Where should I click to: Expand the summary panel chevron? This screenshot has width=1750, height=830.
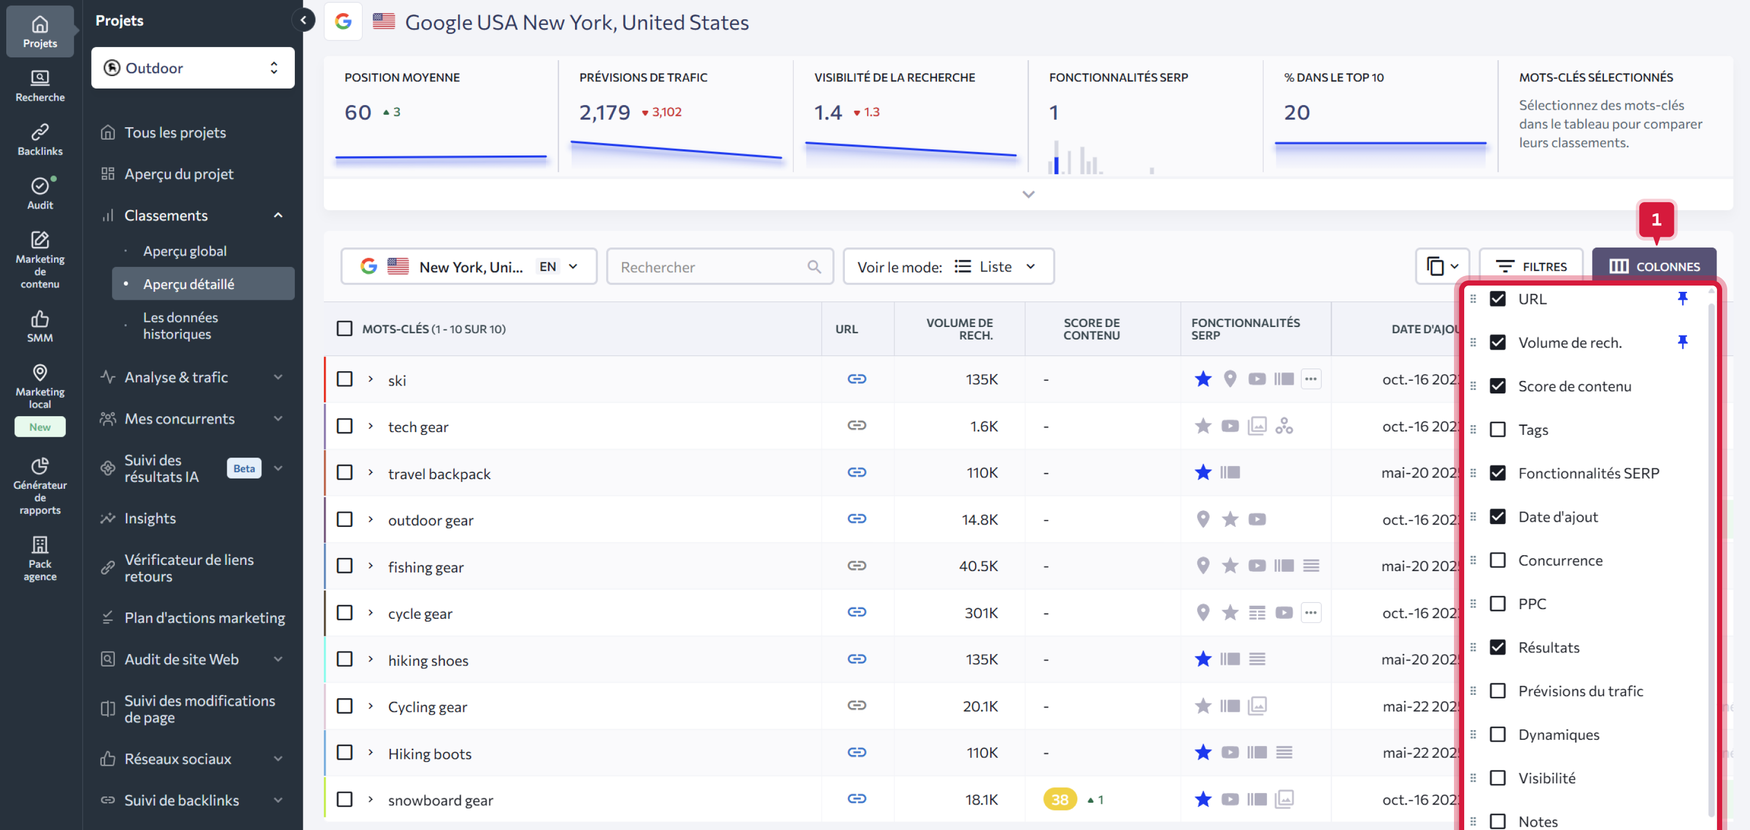click(1028, 195)
